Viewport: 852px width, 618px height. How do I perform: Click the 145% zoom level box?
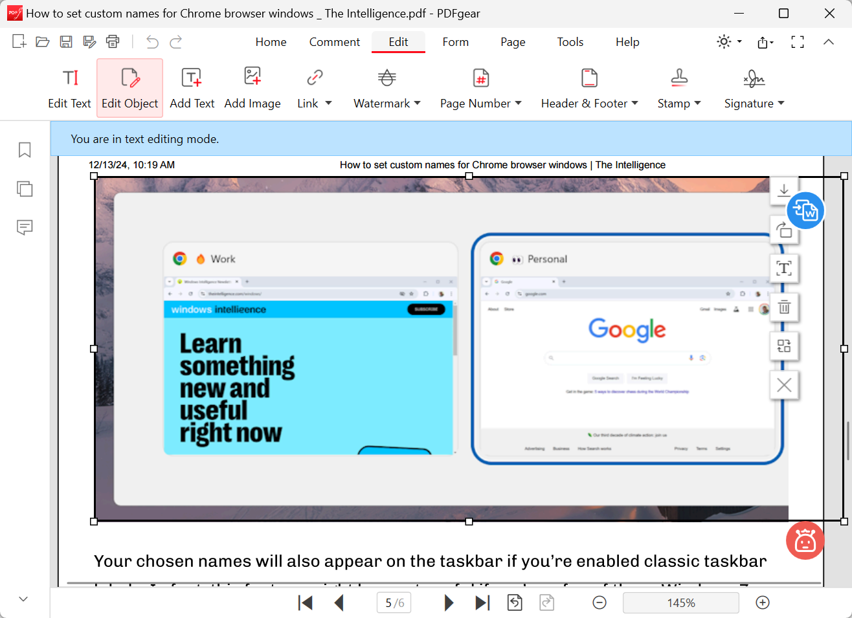tap(681, 603)
